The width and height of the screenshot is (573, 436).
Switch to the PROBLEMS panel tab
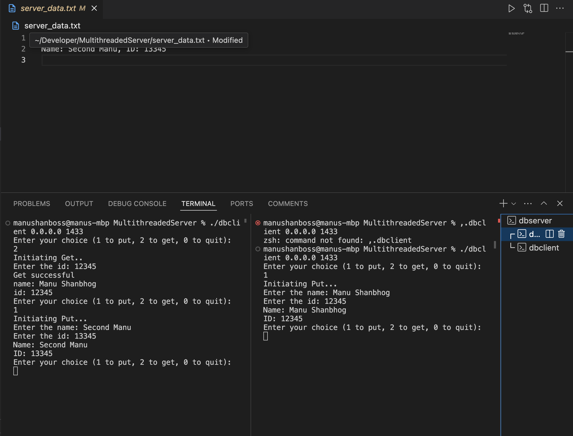click(32, 204)
